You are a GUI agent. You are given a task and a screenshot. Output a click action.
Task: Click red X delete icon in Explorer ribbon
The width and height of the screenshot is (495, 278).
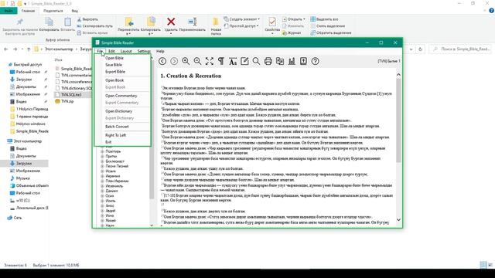[171, 22]
